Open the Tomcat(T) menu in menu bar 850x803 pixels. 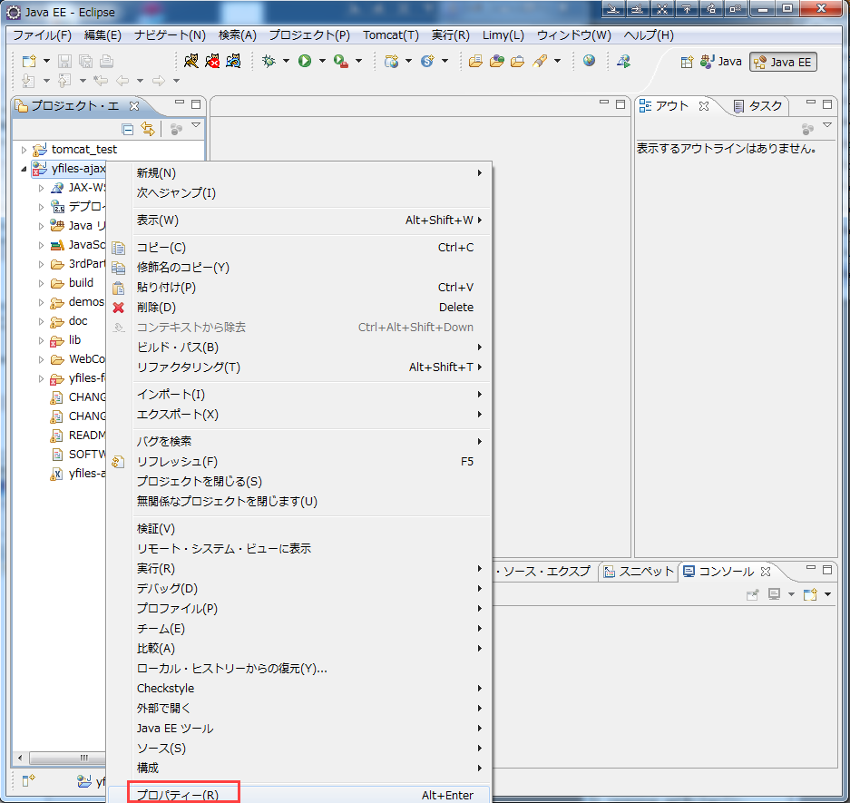[x=390, y=35]
